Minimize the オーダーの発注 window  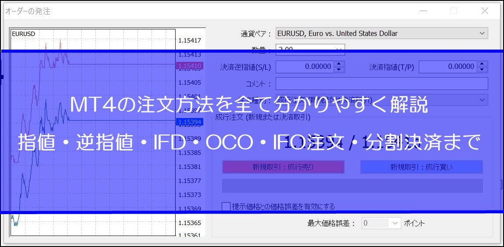424,11
